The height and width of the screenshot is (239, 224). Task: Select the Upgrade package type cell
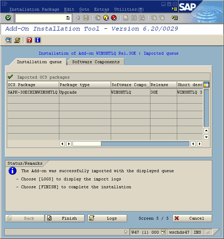[85, 92]
